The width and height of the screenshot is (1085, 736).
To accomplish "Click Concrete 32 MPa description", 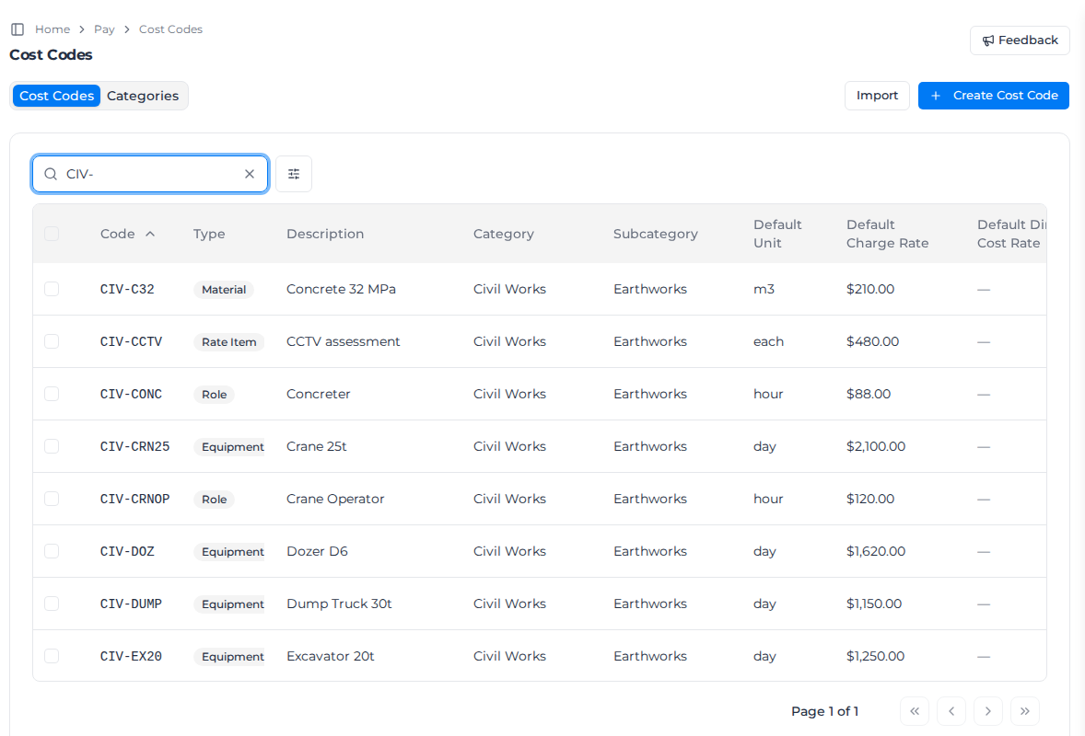I will 341,289.
